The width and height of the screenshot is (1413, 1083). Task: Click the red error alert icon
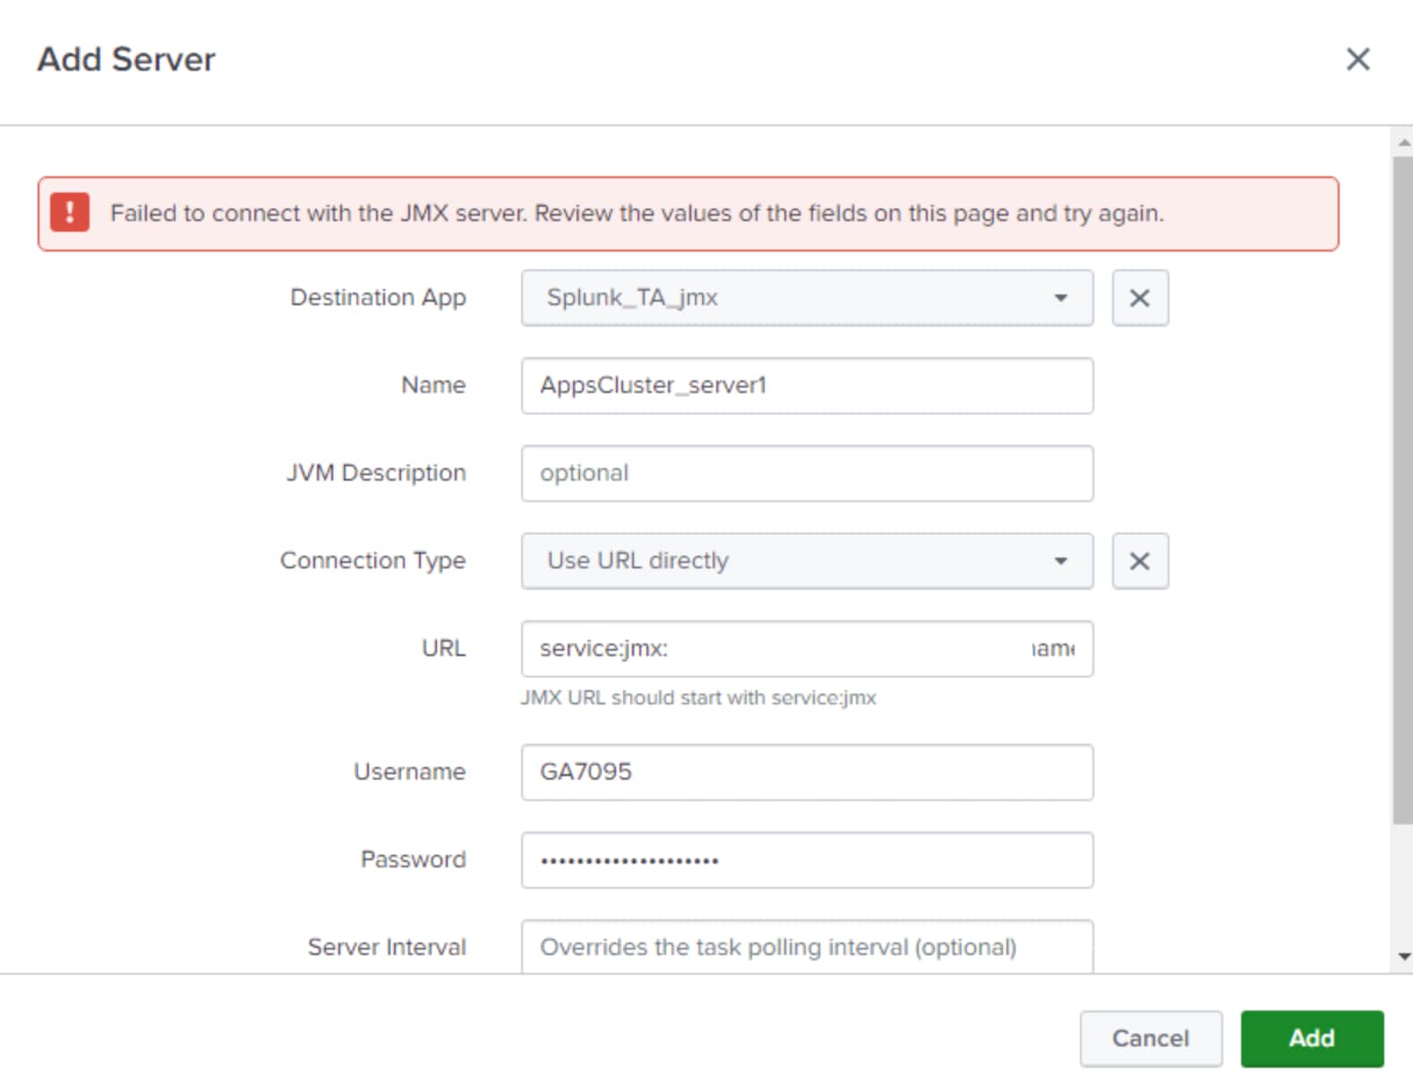[70, 213]
